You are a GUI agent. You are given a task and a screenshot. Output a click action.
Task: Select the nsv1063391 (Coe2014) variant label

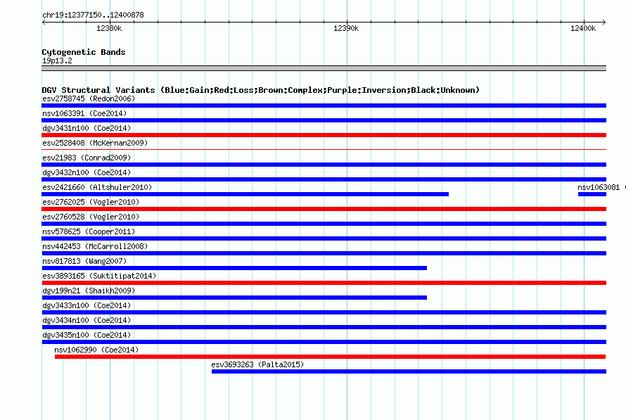pyautogui.click(x=84, y=113)
